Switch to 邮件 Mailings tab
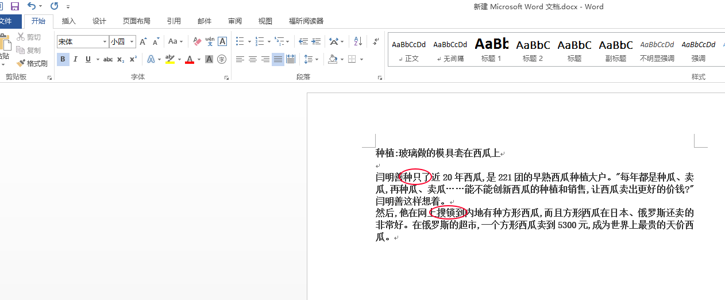The image size is (725, 300). point(205,21)
